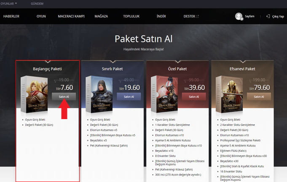
Task: Open the OYUN menu item
Action: tap(41, 16)
